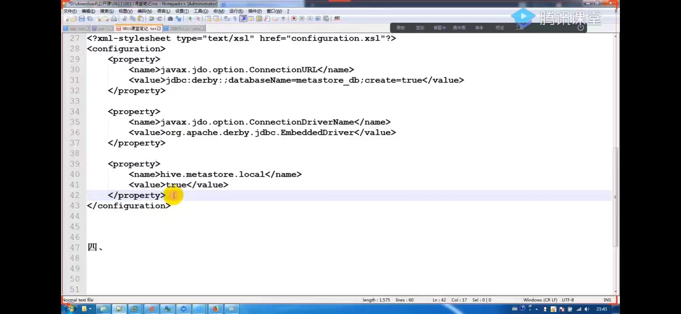Click the Print toolbar icon
Image resolution: width=681 pixels, height=314 pixels.
[x=114, y=19]
